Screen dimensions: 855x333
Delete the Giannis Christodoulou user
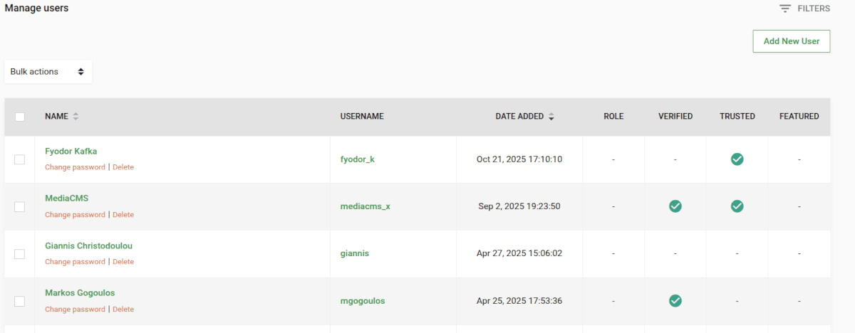point(123,262)
